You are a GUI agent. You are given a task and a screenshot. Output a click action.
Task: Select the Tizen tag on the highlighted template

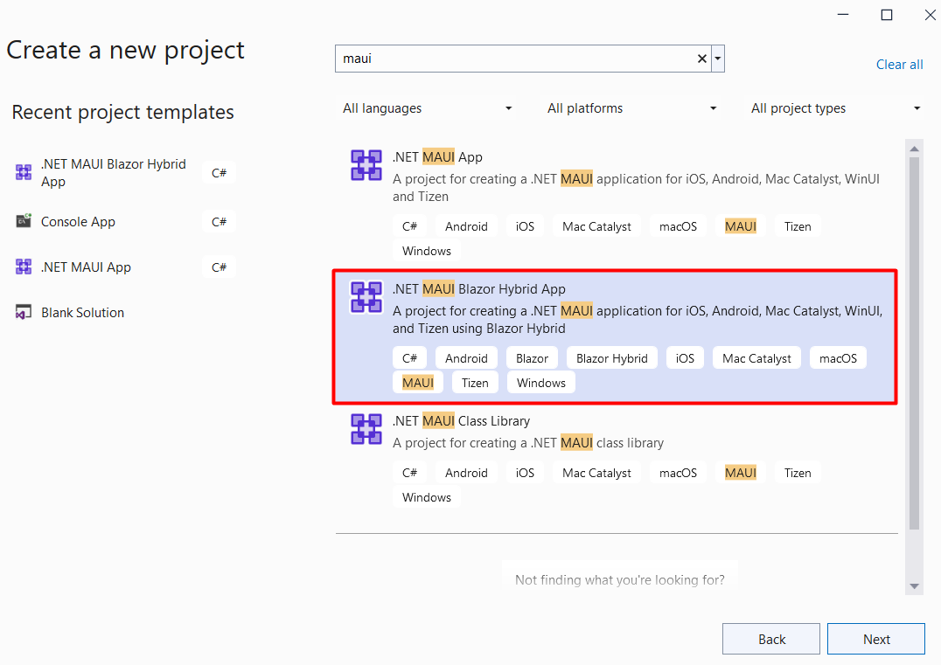click(x=475, y=382)
